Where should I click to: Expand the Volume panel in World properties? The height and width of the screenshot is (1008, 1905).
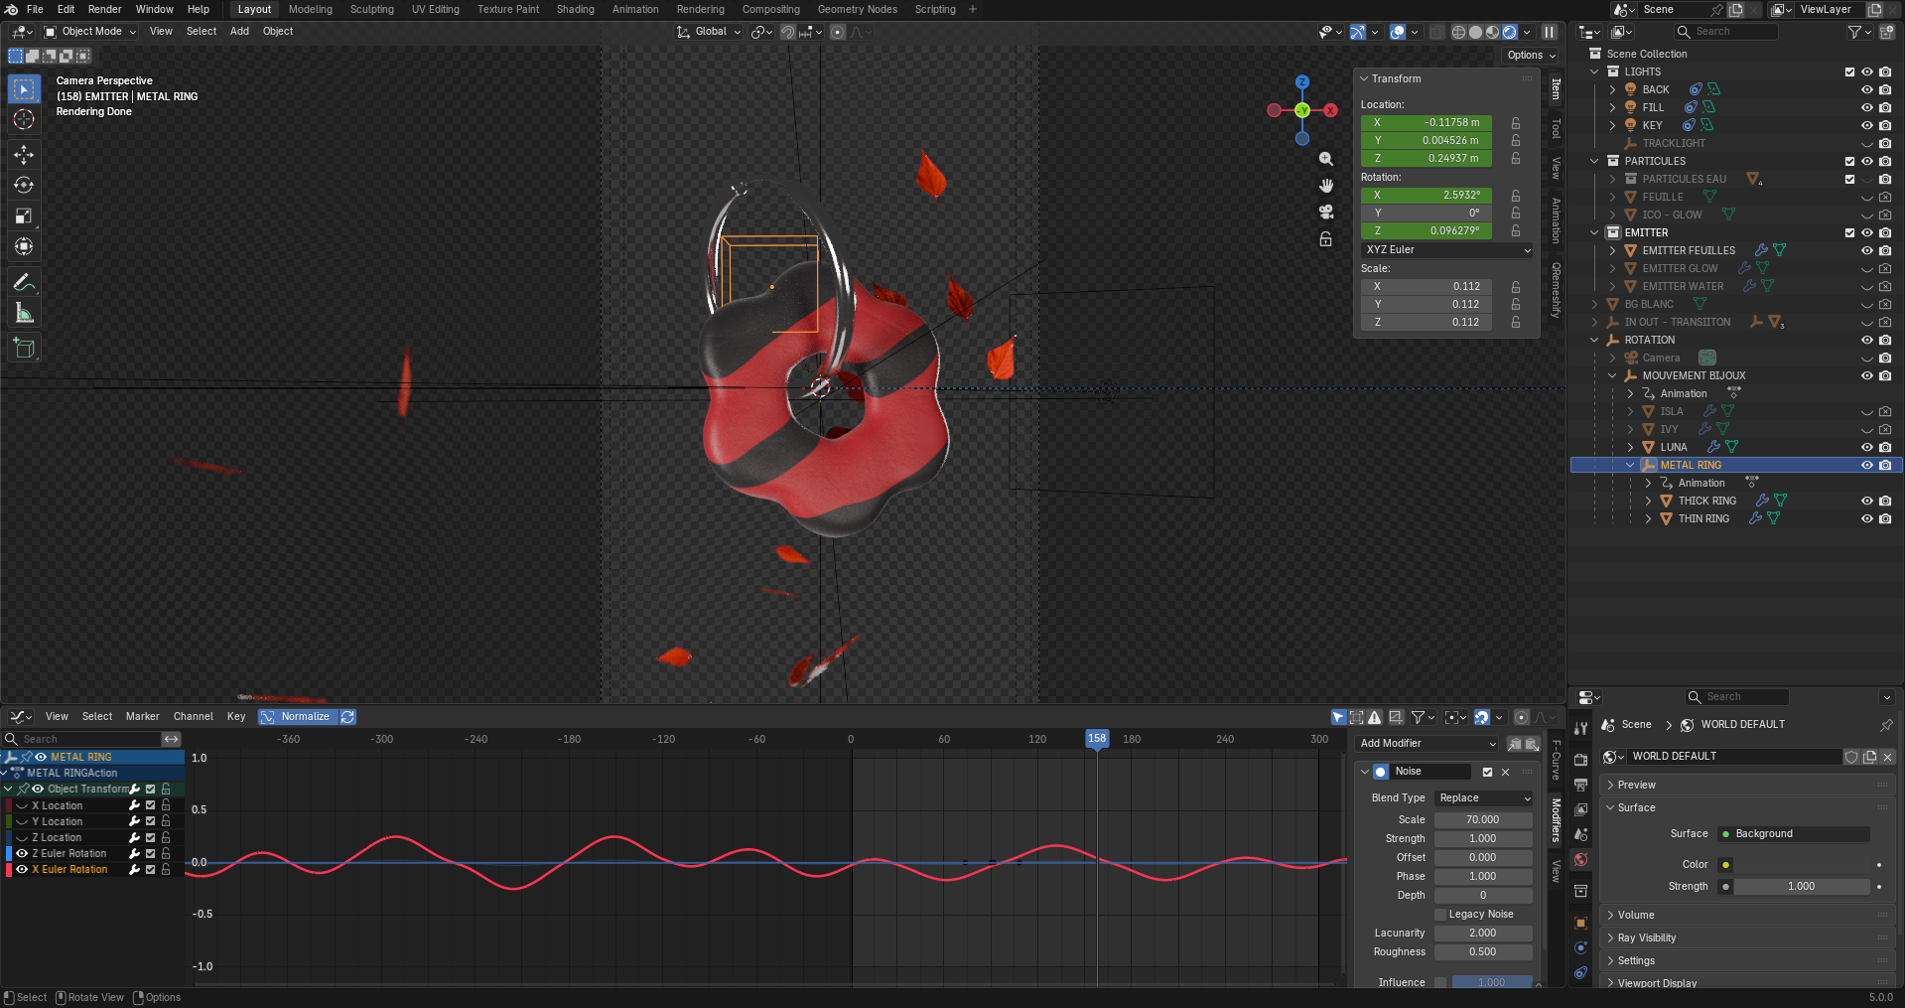point(1636,915)
